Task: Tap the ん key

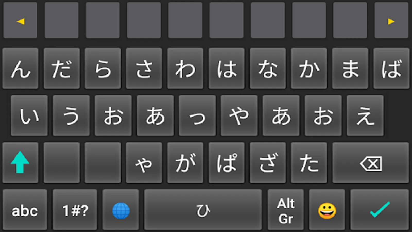Action: (20, 68)
